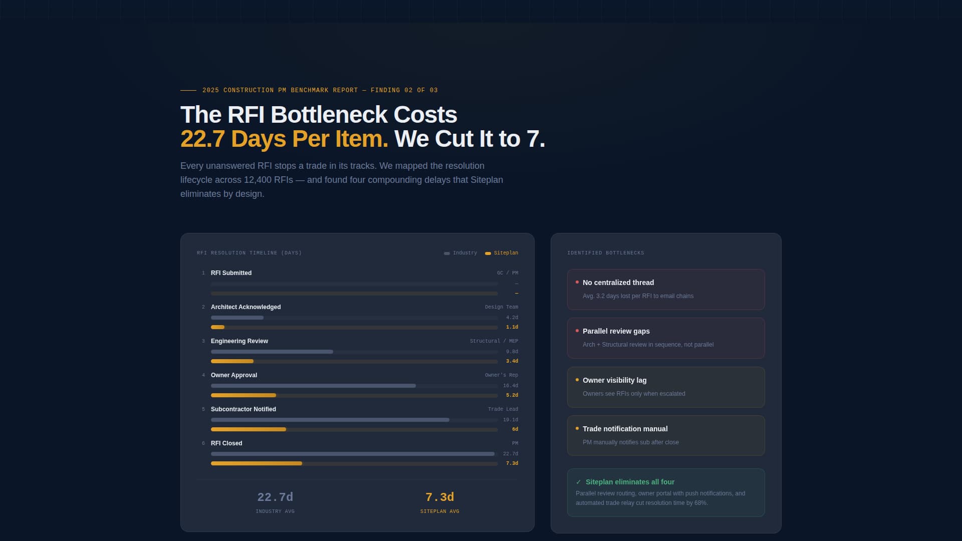Click the 19.1d industry value
Screen dimensions: 962x541
click(511, 420)
